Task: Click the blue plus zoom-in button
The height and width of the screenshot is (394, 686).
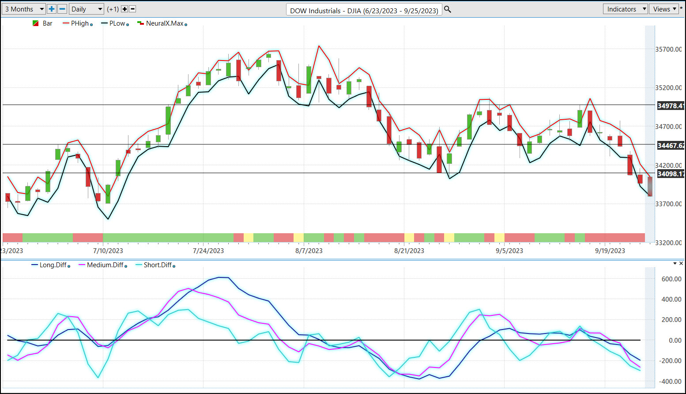Action: click(52, 9)
